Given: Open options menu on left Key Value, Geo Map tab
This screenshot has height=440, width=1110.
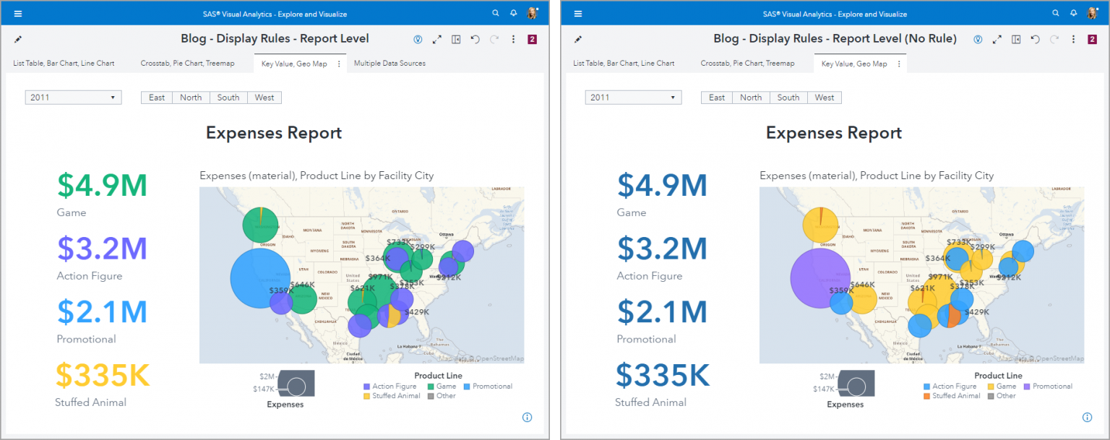Looking at the screenshot, I should [x=339, y=64].
